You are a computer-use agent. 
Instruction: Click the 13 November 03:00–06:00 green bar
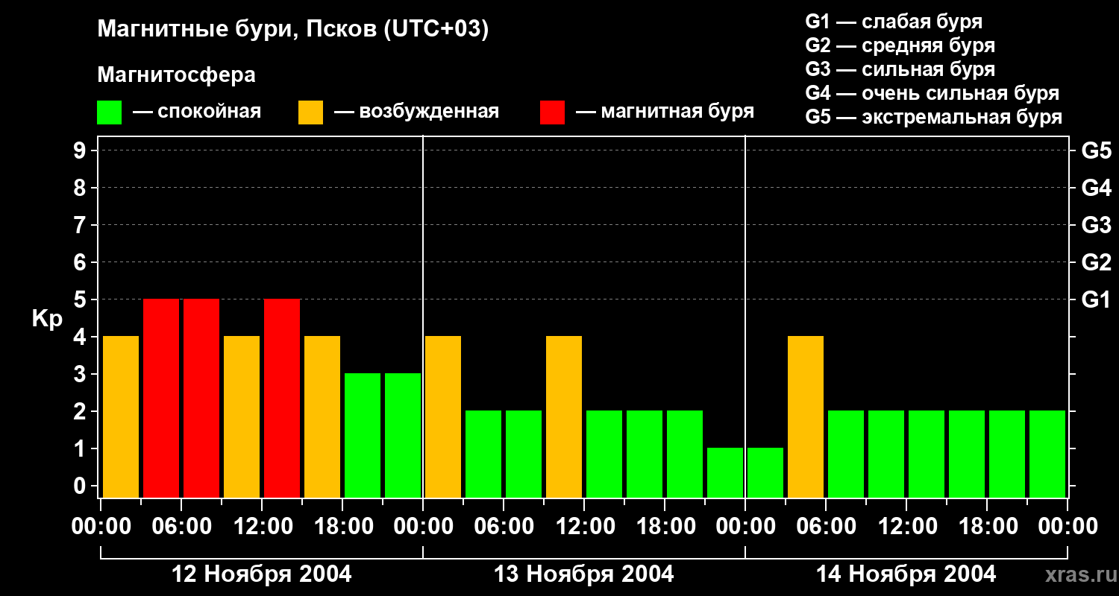[x=483, y=454]
